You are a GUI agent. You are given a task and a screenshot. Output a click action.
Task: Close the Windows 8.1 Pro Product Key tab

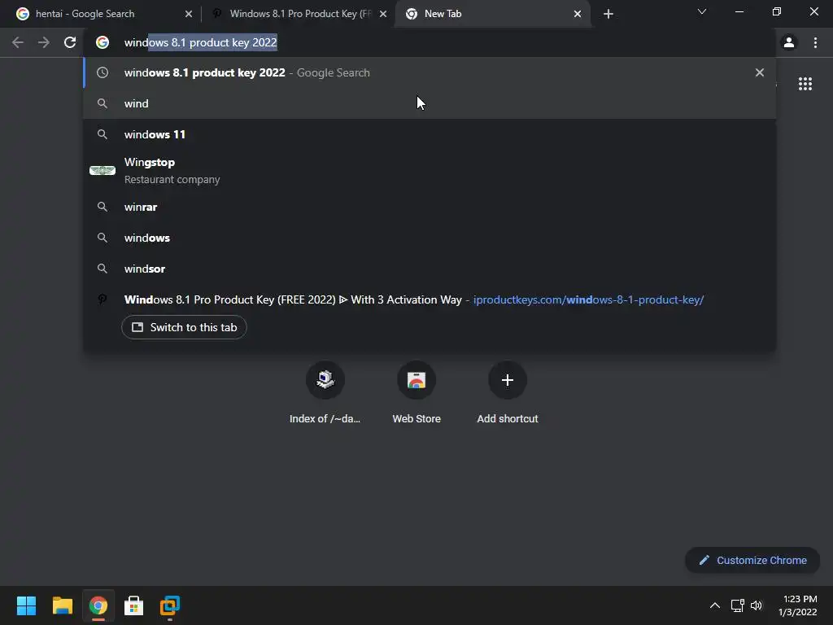[x=383, y=14]
